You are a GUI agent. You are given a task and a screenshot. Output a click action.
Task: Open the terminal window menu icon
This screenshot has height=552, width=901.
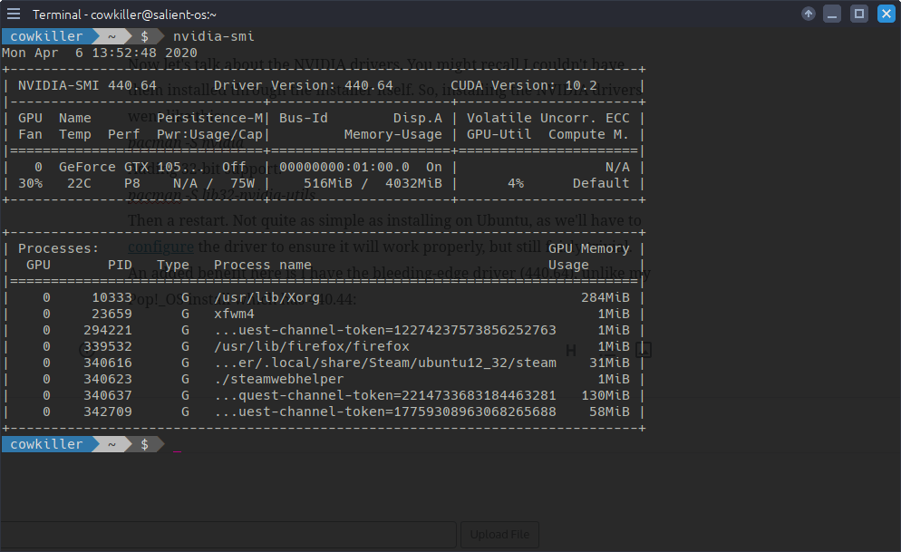(x=14, y=14)
